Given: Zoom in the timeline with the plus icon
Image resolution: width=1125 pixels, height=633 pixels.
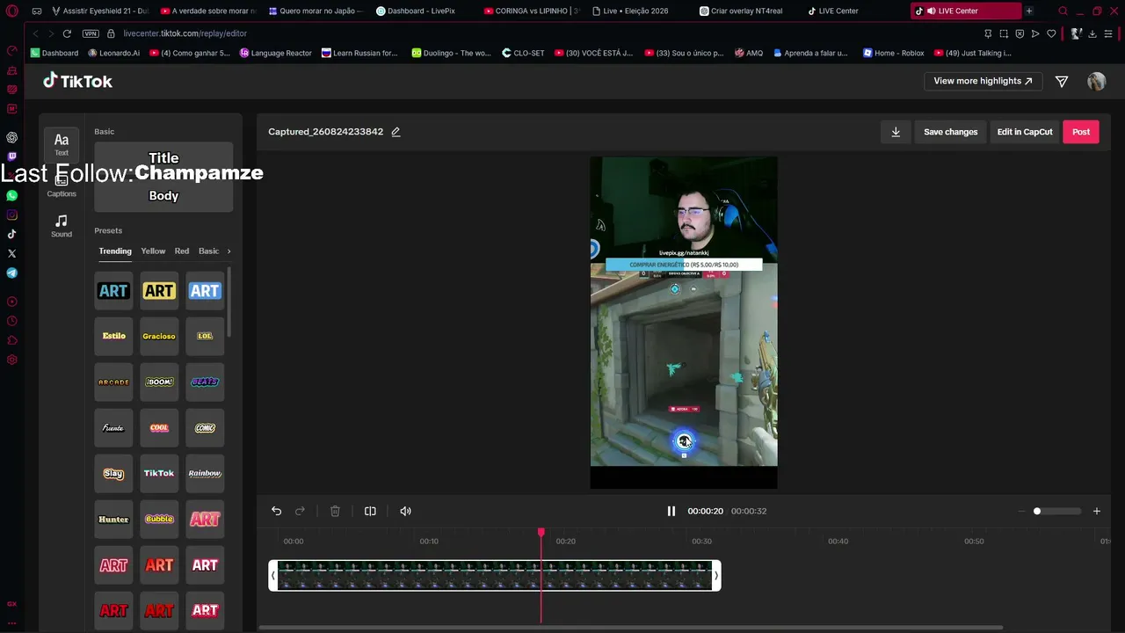Looking at the screenshot, I should coord(1096,511).
